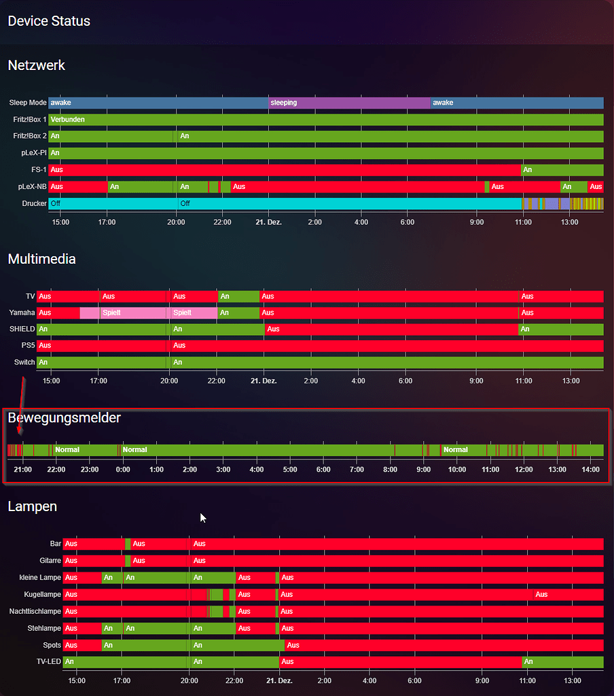614x696 pixels.
Task: Click the PS5 row label
Action: [x=29, y=345]
